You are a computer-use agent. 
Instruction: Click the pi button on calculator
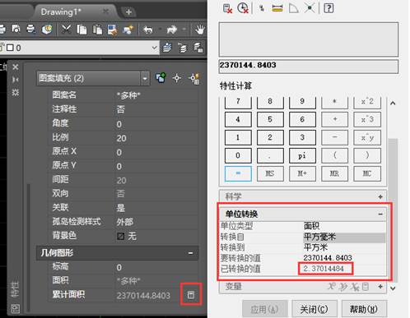coord(302,155)
